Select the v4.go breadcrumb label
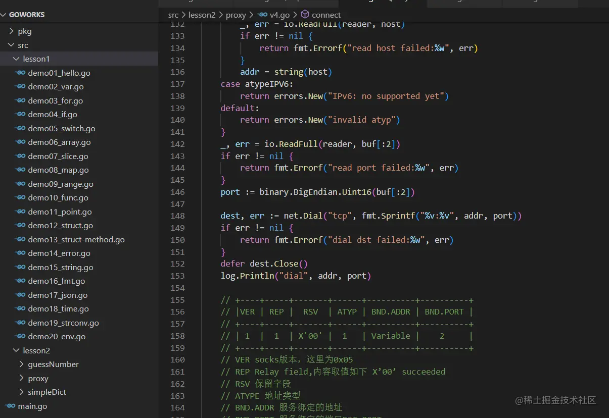Image resolution: width=609 pixels, height=418 pixels. pos(280,15)
